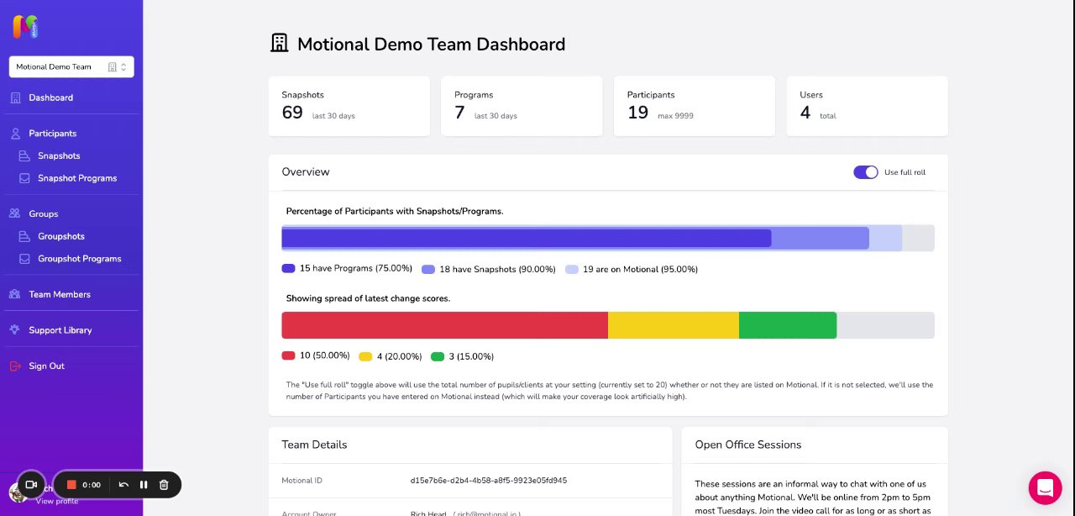The height and width of the screenshot is (516, 1075).
Task: Open Snapshot Programs
Action: pos(77,178)
